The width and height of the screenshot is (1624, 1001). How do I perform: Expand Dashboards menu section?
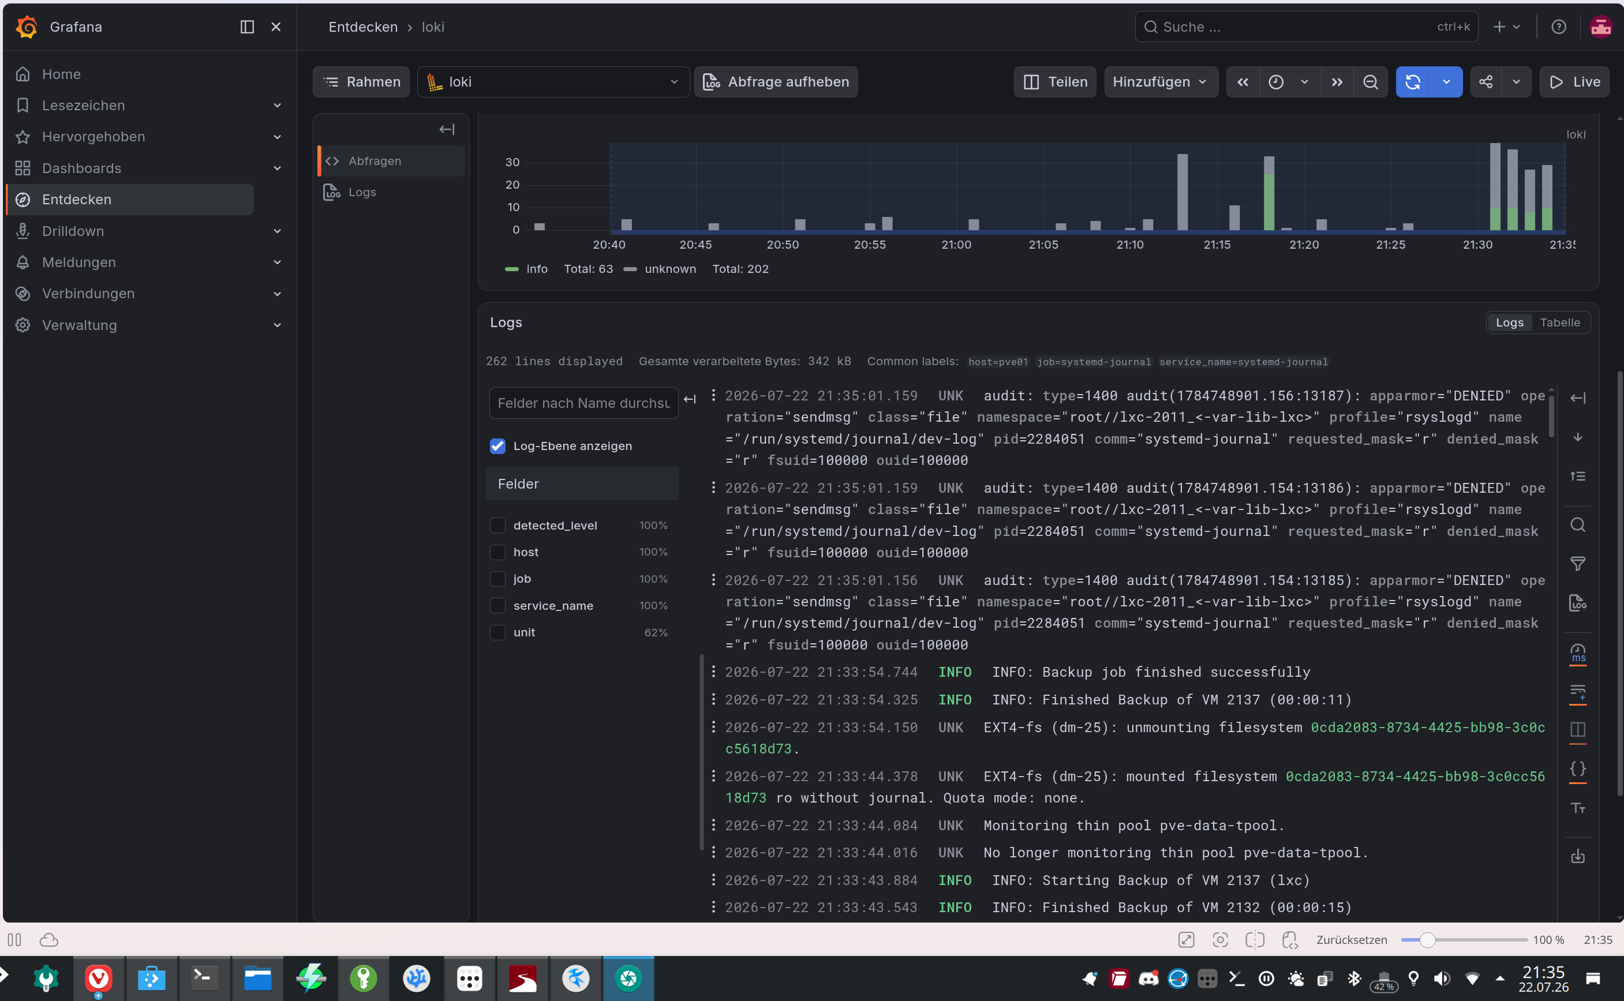[x=278, y=168]
